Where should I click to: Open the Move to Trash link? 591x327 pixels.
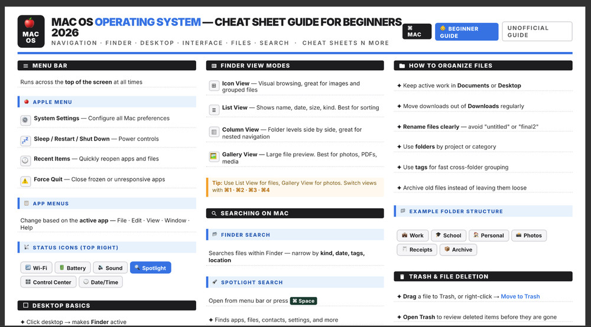(x=520, y=296)
